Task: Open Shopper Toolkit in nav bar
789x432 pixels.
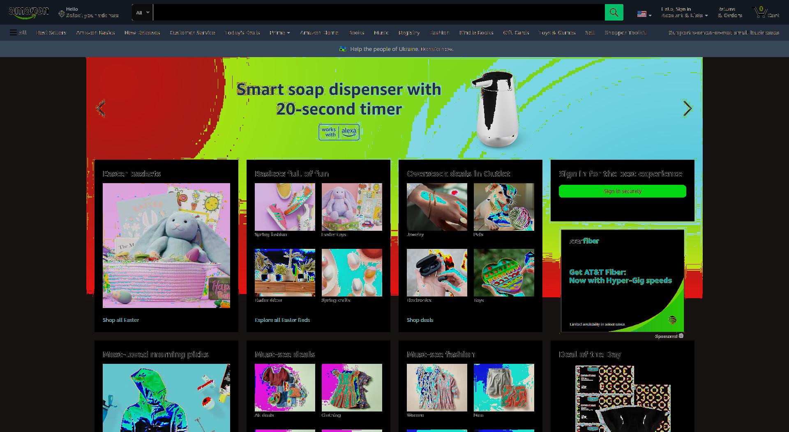Action: [x=625, y=32]
